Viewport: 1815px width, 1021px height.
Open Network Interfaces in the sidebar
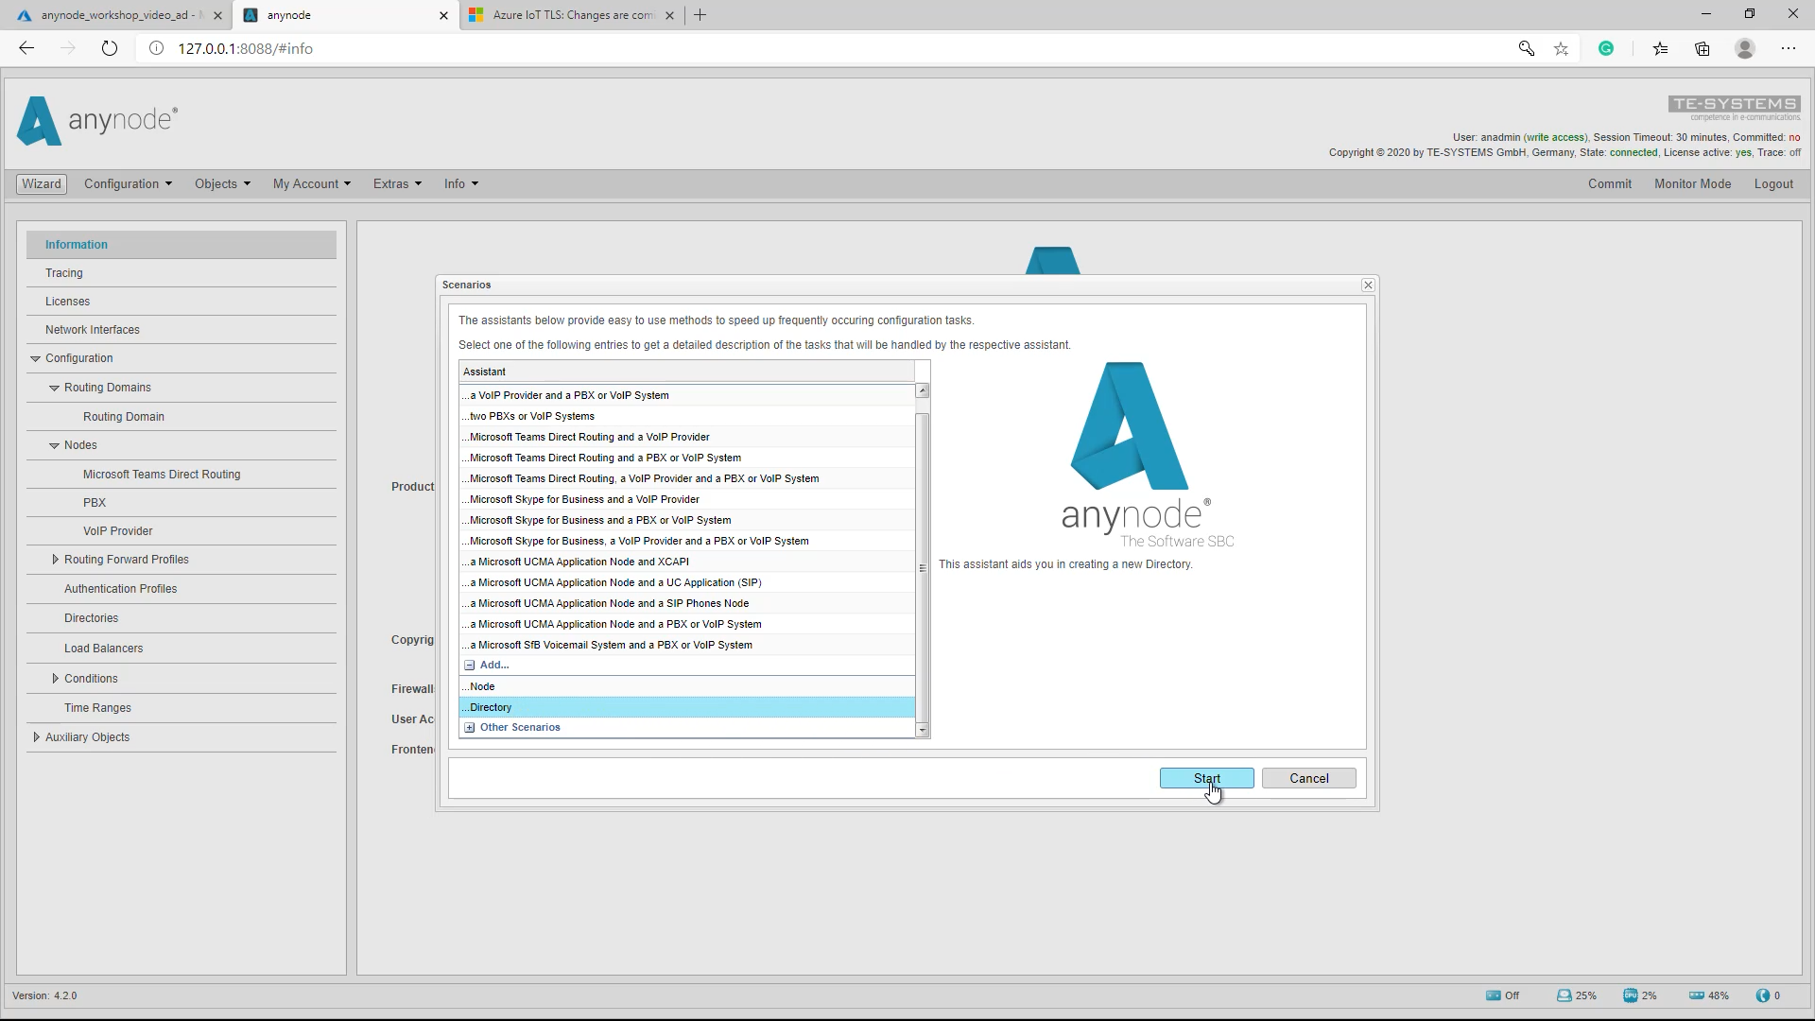pos(181,329)
